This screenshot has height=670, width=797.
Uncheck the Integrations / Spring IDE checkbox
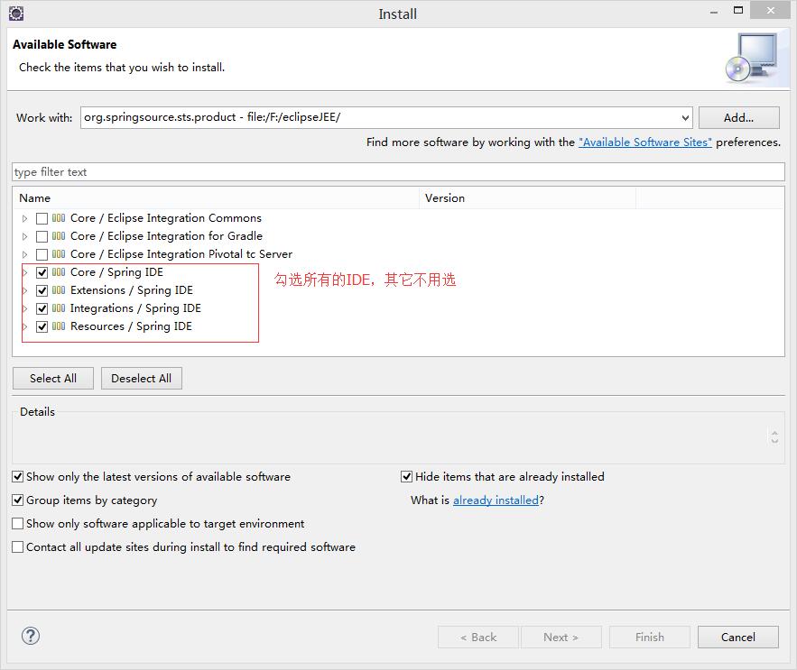(x=42, y=308)
